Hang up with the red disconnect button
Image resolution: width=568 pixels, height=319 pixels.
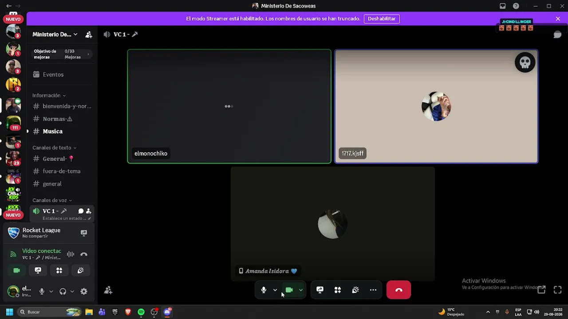[x=398, y=290]
